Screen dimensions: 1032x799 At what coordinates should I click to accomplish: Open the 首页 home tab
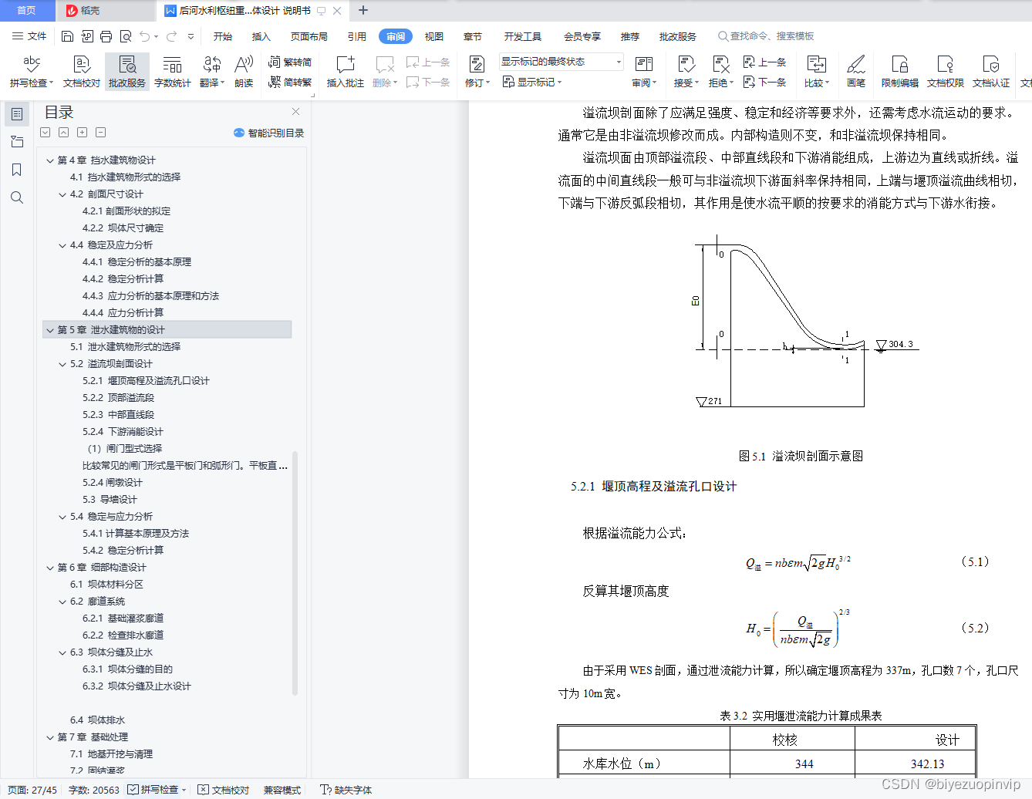pos(27,11)
